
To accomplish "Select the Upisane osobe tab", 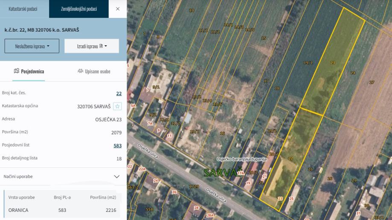I will point(94,72).
